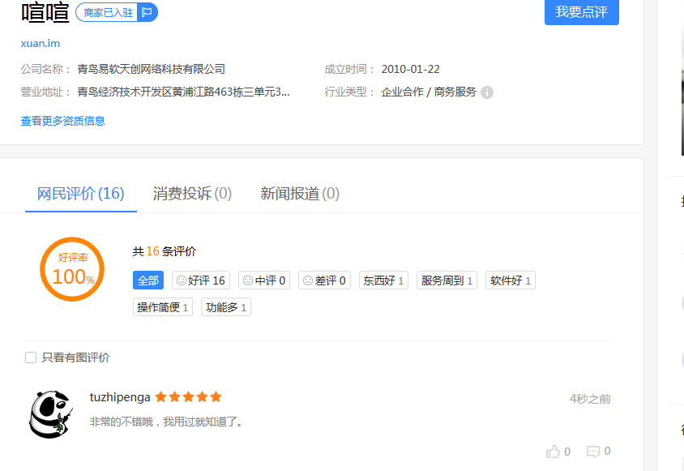This screenshot has height=471, width=684.
Task: Click the panda avatar of tuzhipenga
Action: click(x=50, y=414)
